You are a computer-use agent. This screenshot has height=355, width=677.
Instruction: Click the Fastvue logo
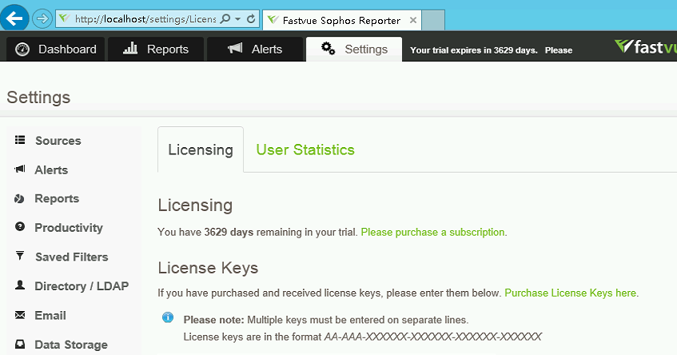tap(646, 46)
